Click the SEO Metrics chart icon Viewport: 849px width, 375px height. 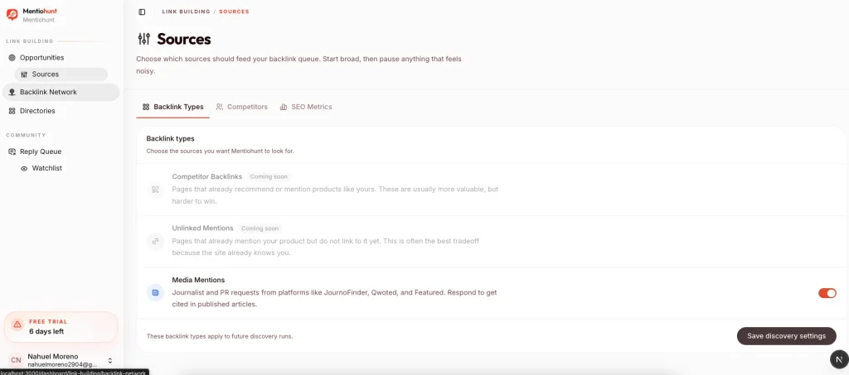click(x=284, y=107)
